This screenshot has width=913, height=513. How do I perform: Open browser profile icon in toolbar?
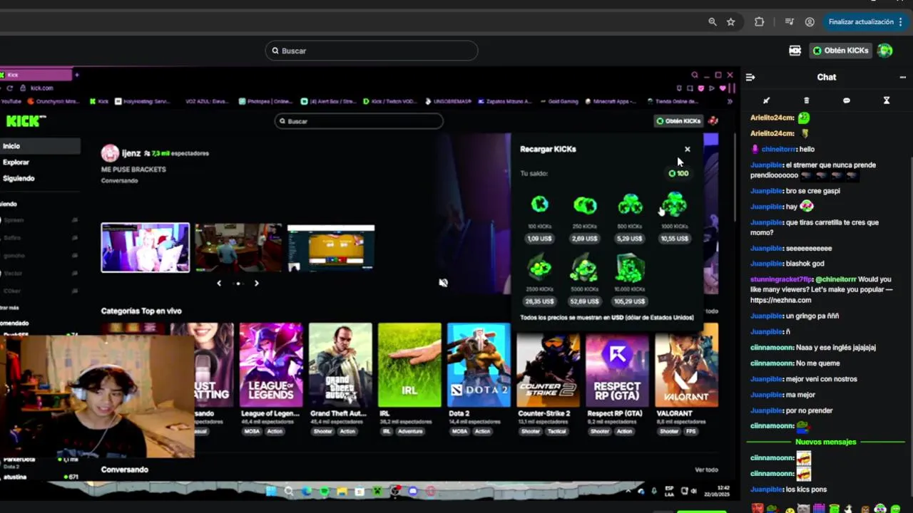pyautogui.click(x=810, y=22)
